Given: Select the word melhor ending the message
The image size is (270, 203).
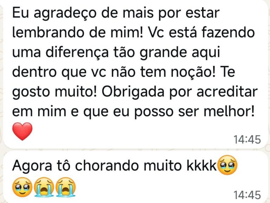Looking at the screenshot, I should [x=227, y=111].
